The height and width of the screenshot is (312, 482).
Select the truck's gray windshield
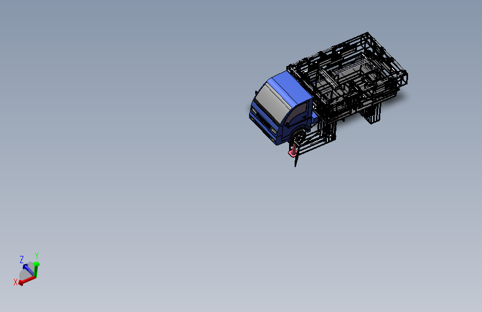272,102
